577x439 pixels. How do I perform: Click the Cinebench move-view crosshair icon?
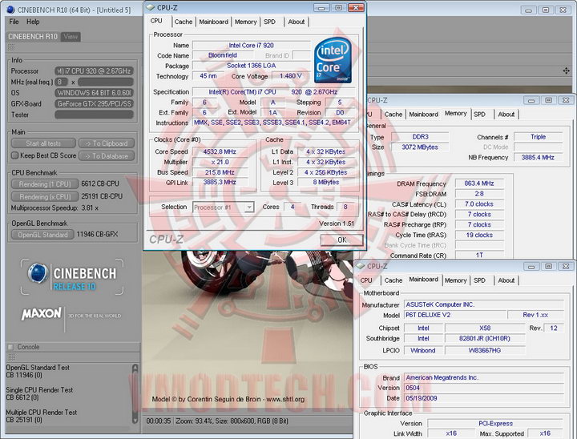coord(566,70)
